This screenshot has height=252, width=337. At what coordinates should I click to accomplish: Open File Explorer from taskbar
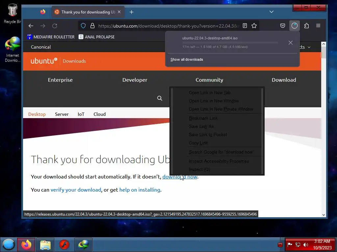tap(45, 244)
